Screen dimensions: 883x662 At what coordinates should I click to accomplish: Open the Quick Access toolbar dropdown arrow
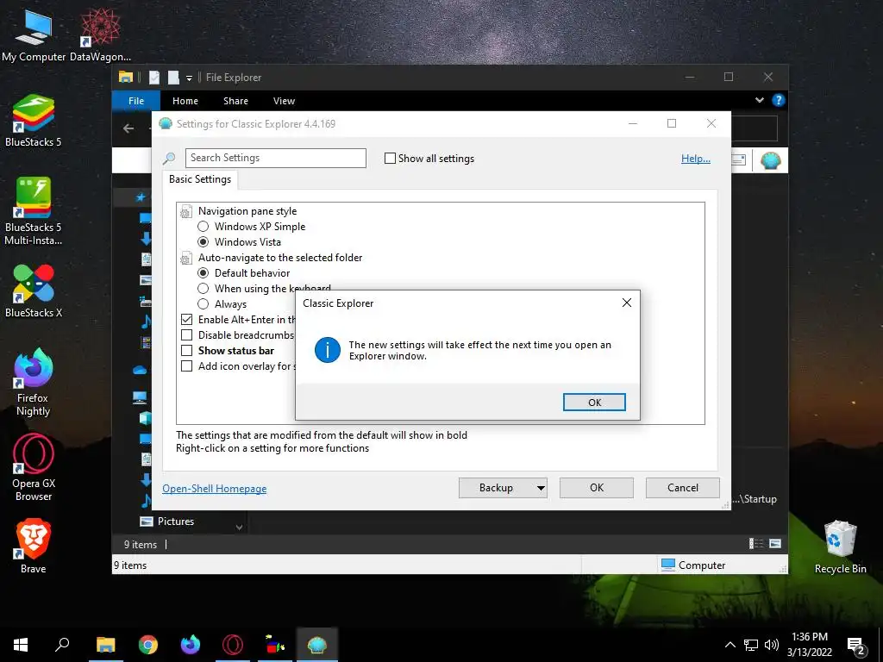(189, 78)
